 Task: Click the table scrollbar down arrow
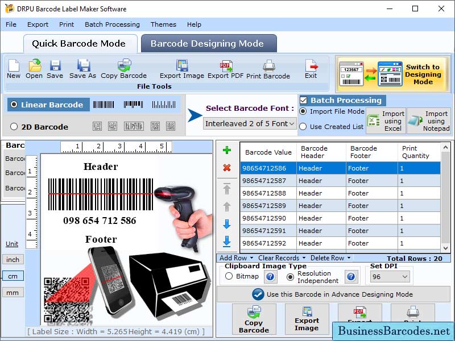tap(446, 248)
